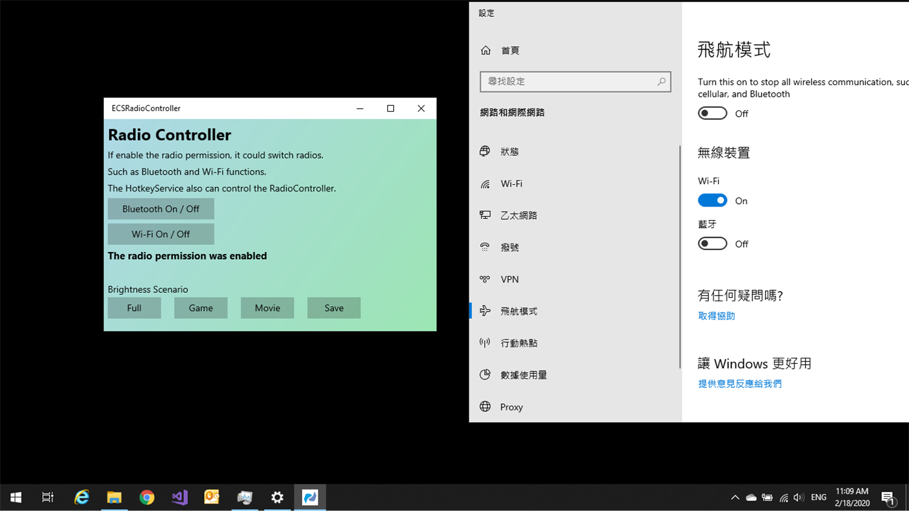Click the Bluetooth On / Off button
Screen dimensions: 909x511
(x=160, y=208)
